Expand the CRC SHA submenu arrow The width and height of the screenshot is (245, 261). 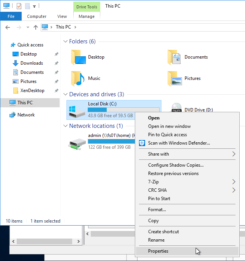click(234, 190)
